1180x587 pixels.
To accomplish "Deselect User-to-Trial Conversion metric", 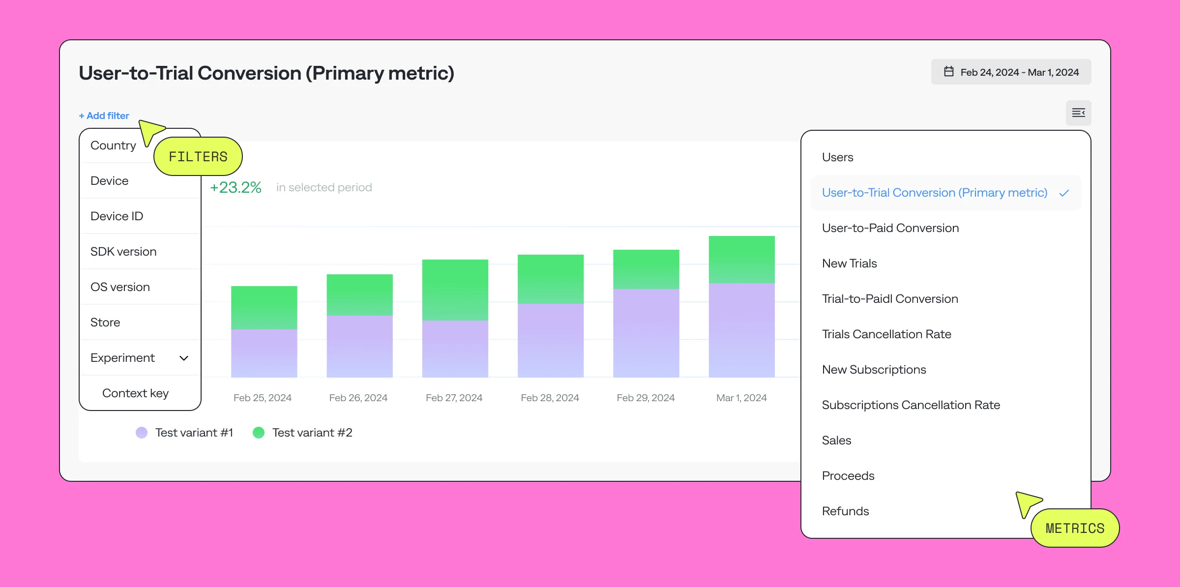I will 934,192.
